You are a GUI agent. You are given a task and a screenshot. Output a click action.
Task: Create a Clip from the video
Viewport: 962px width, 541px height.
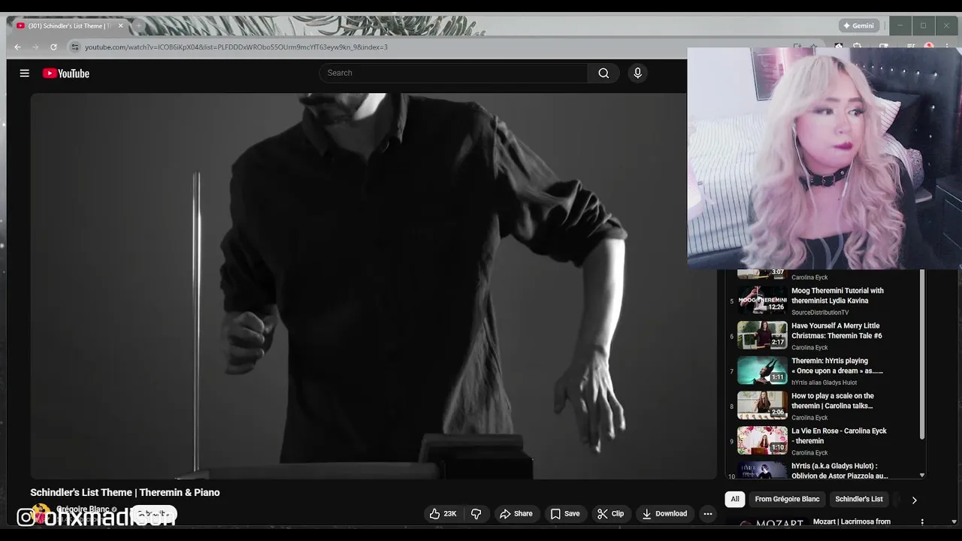(x=610, y=514)
